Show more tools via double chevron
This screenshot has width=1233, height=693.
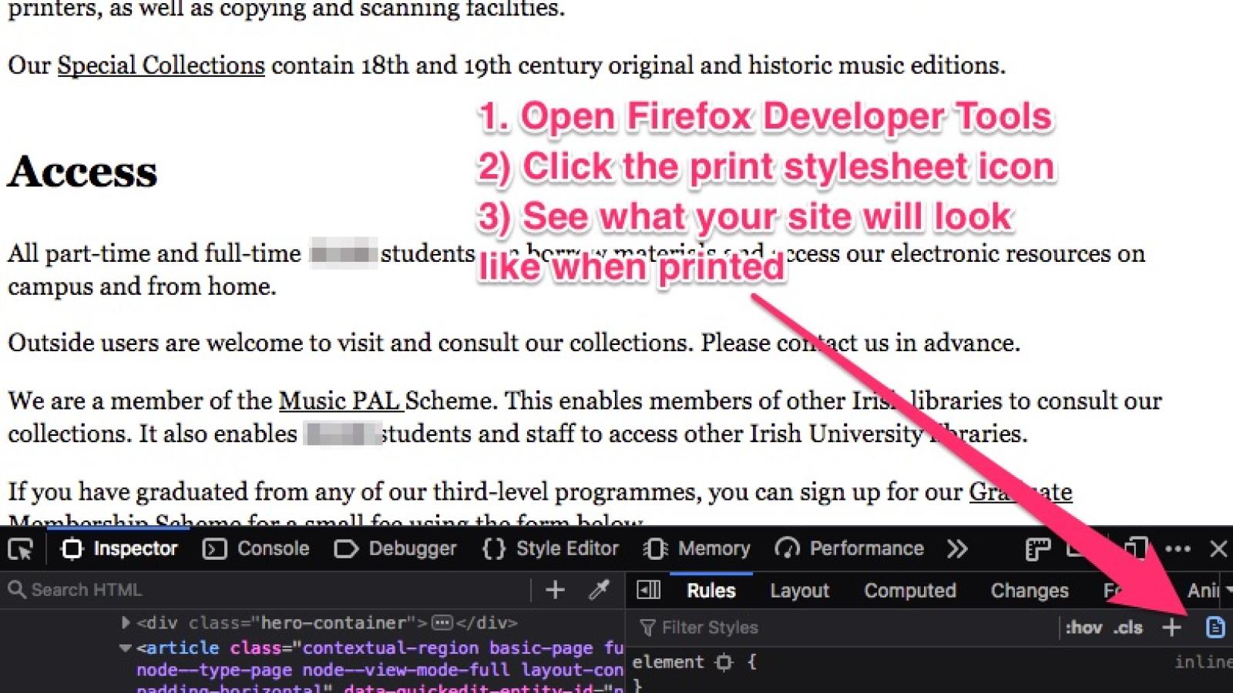pyautogui.click(x=957, y=549)
